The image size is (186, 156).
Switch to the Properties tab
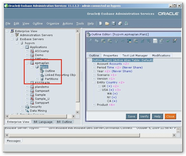[110, 55]
